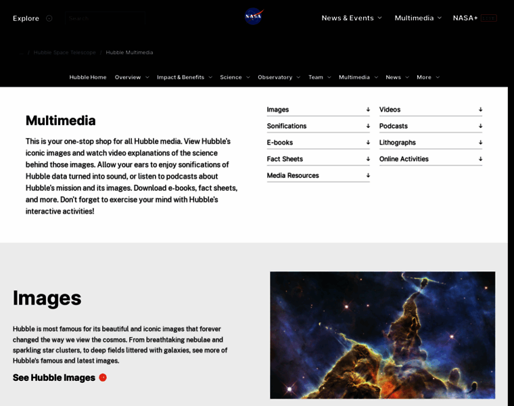Click the down arrow next to Lithographs
The image size is (514, 406).
tap(480, 142)
